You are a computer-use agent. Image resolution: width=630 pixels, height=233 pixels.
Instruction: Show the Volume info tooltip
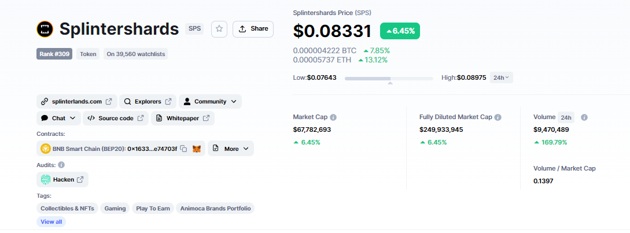pos(584,118)
